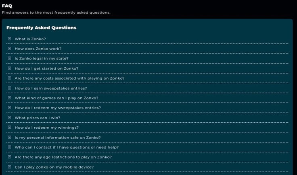Select the "What is Zonko?" question text
This screenshot has height=175, width=297.
pyautogui.click(x=30, y=39)
